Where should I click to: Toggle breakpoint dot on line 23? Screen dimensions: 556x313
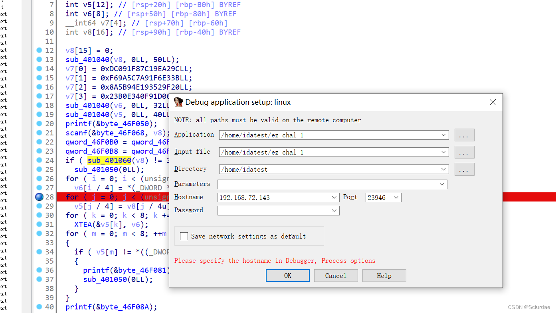point(39,151)
